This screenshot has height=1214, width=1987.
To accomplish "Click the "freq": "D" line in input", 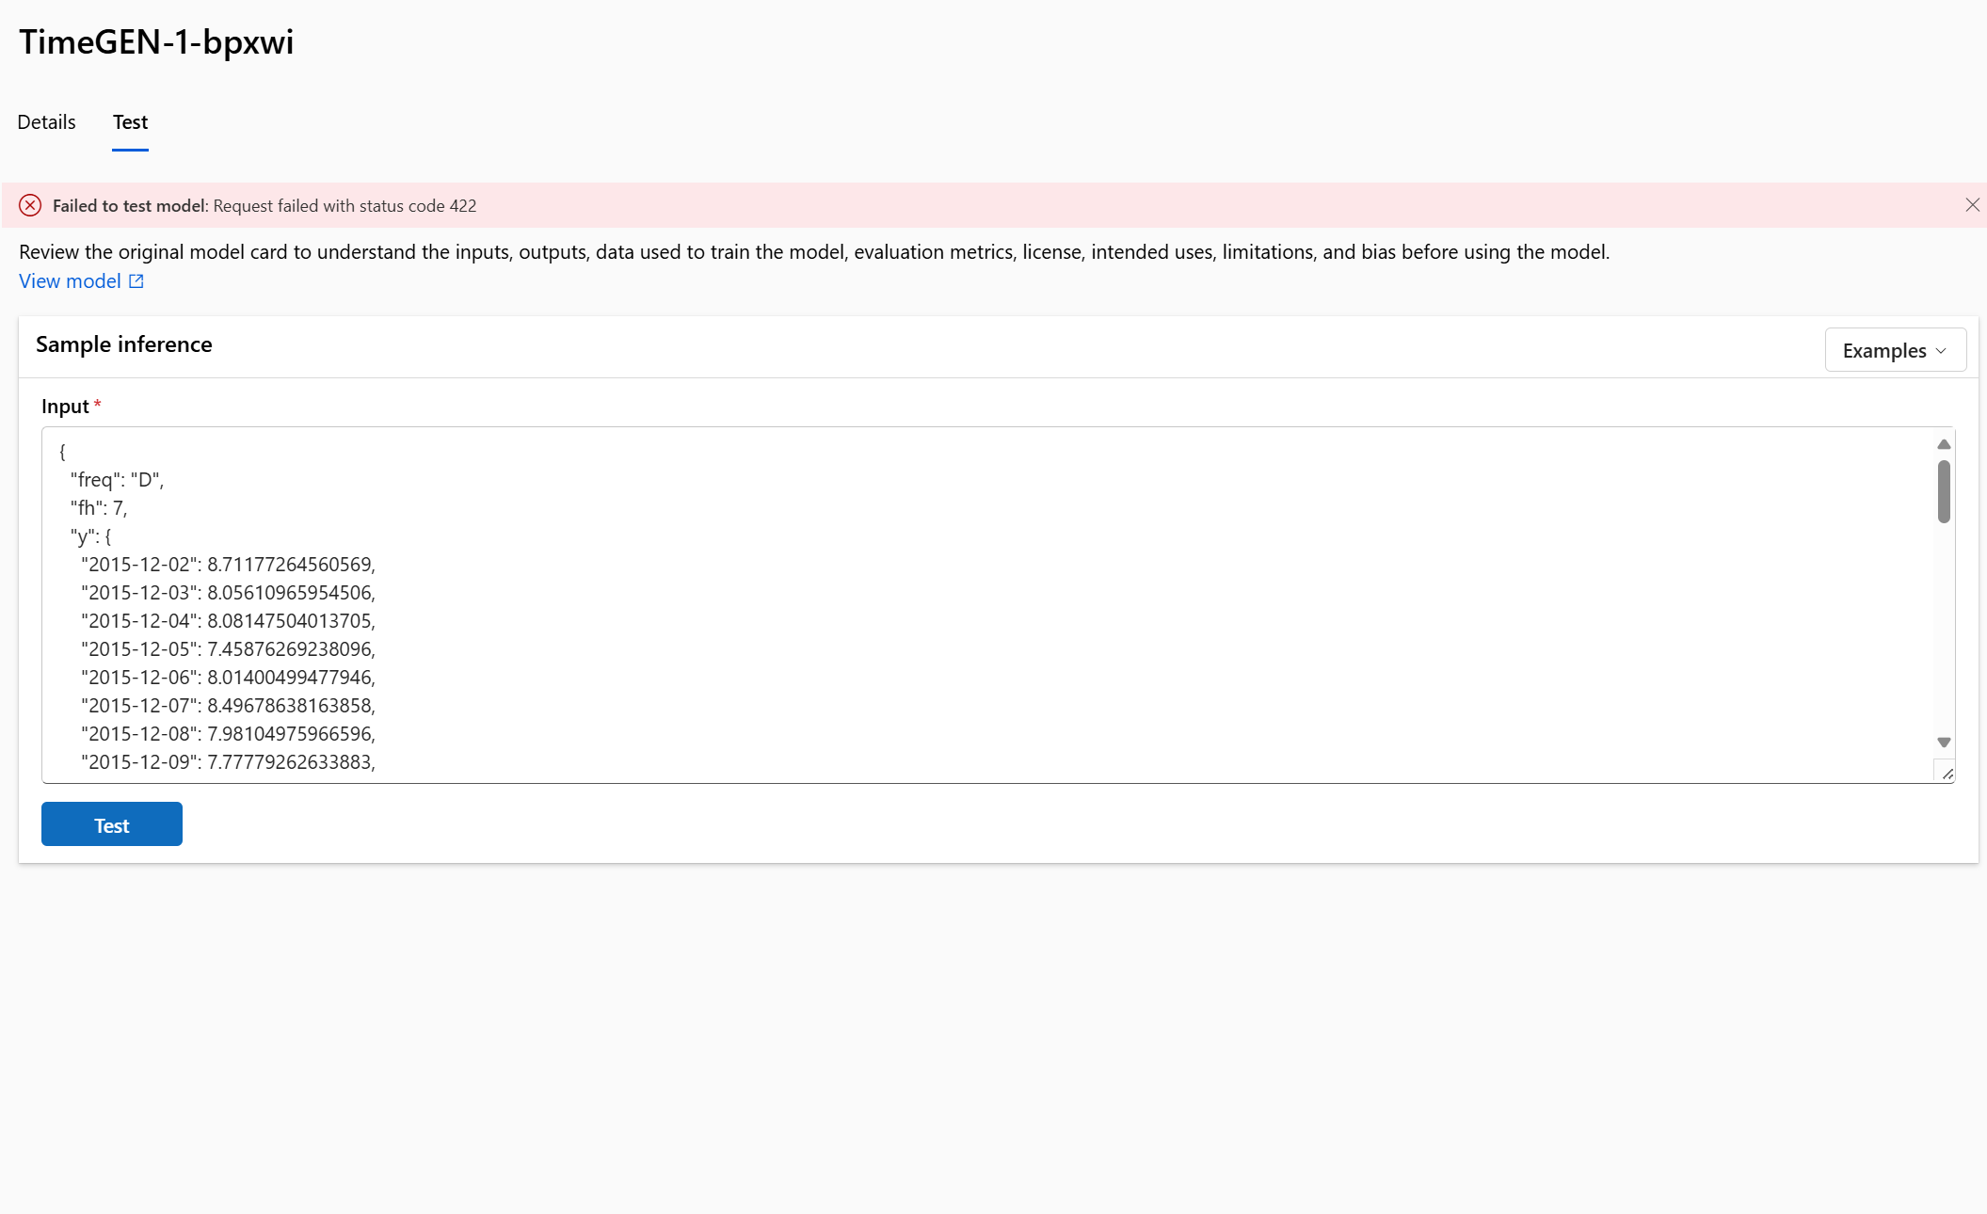I will pyautogui.click(x=117, y=480).
